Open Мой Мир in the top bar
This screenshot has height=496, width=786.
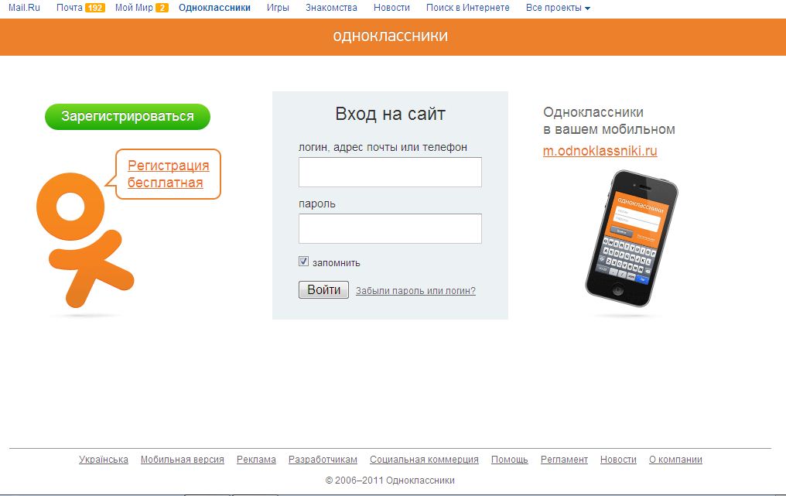pyautogui.click(x=134, y=8)
